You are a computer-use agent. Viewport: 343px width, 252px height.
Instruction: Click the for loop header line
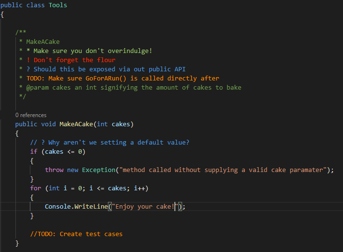point(89,188)
